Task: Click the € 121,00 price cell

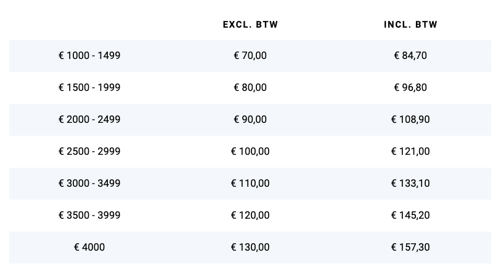Action: coord(410,151)
